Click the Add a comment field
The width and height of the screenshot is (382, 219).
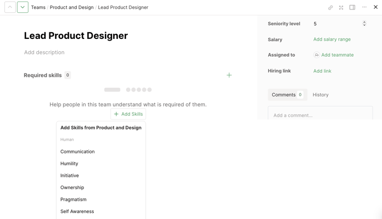[x=320, y=115]
